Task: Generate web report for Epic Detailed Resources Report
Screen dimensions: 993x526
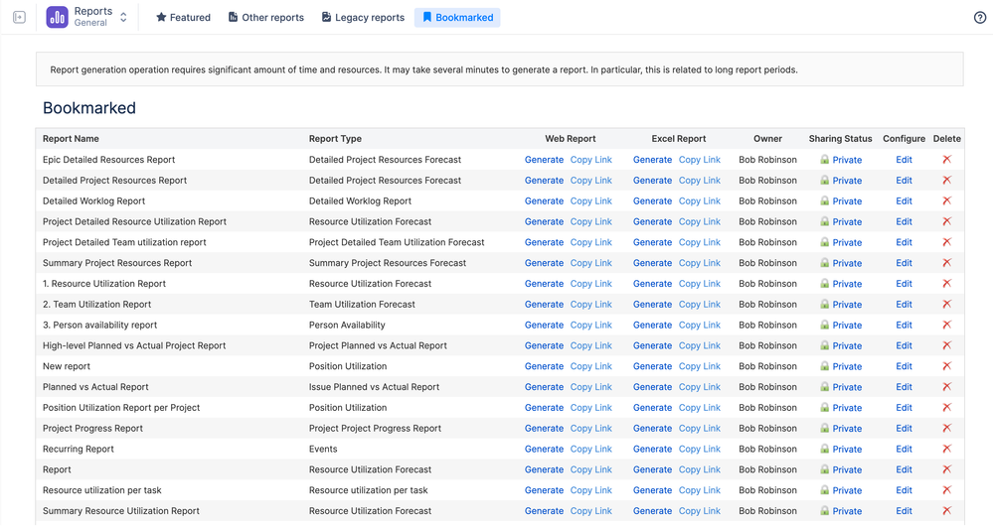Action: (x=544, y=160)
